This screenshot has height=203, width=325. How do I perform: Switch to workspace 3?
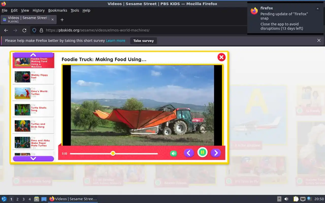tap(23, 199)
